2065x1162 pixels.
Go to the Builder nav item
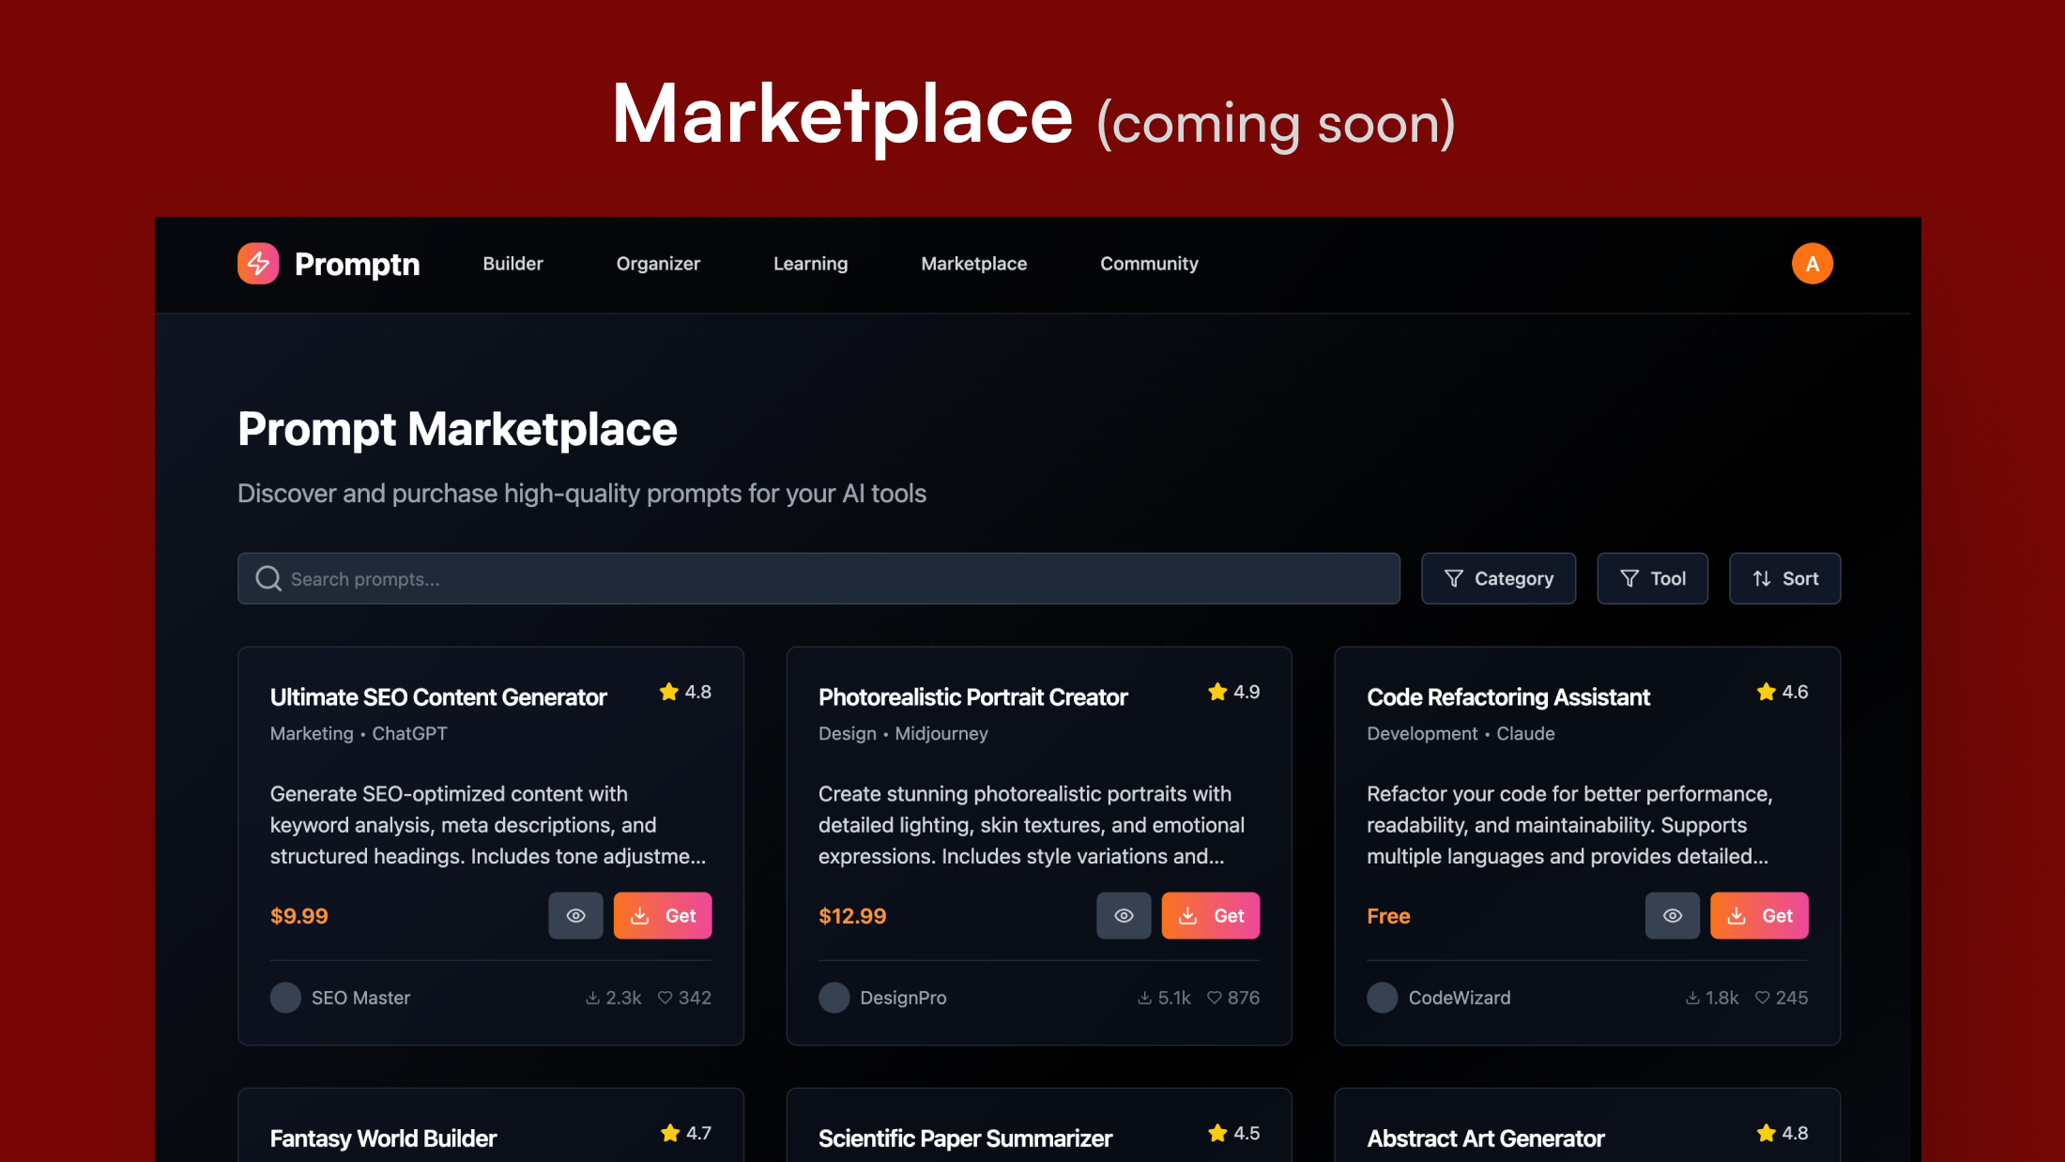pyautogui.click(x=512, y=264)
